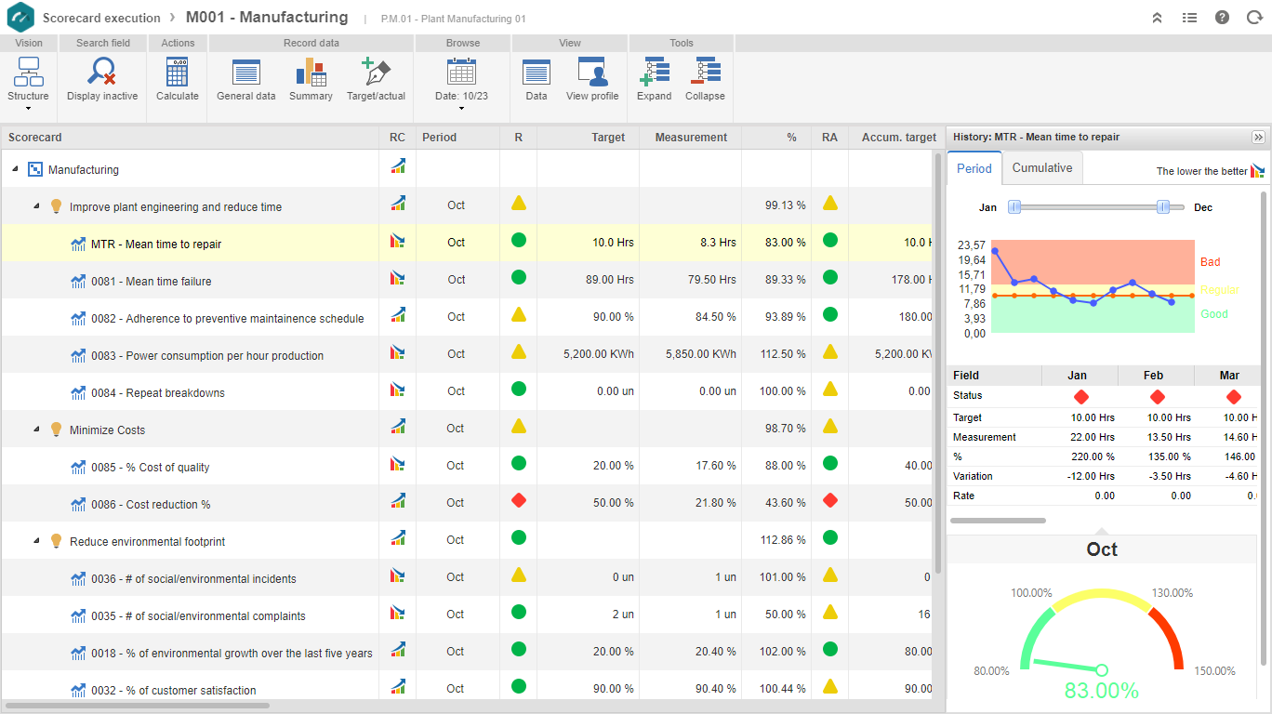The image size is (1272, 714).
Task: Toggle the Collapse tool in Tools group
Action: 704,79
